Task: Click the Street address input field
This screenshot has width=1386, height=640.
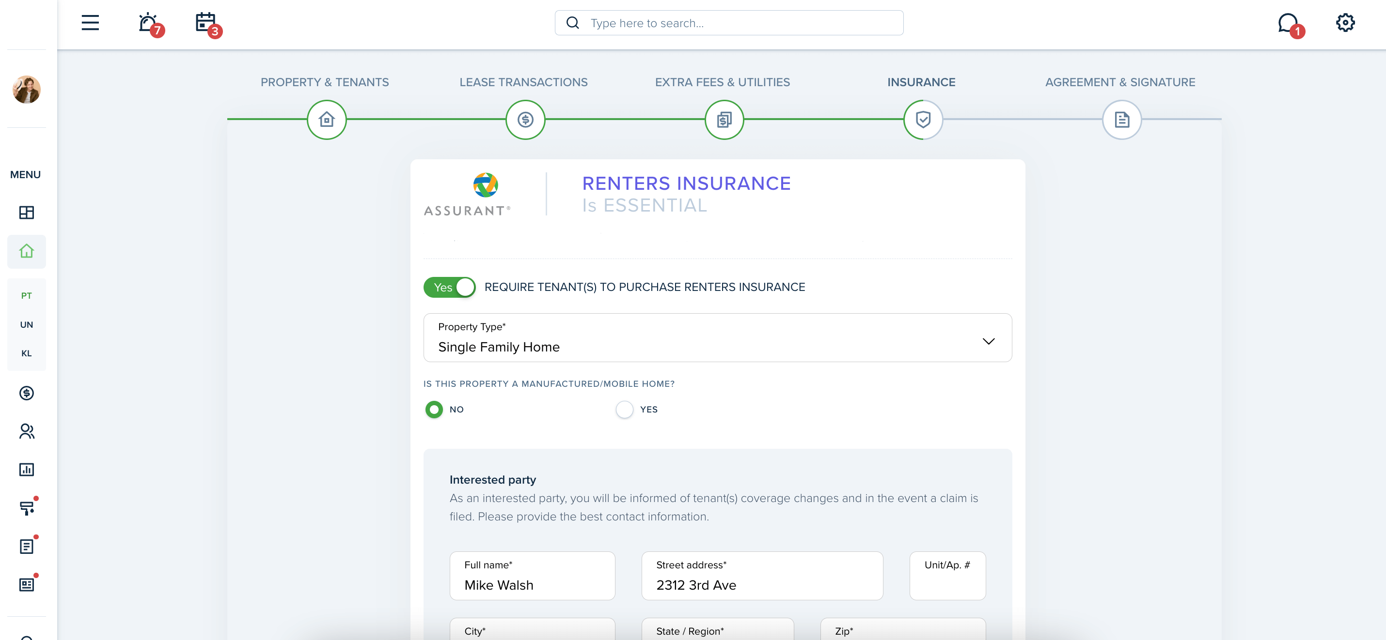Action: tap(762, 576)
